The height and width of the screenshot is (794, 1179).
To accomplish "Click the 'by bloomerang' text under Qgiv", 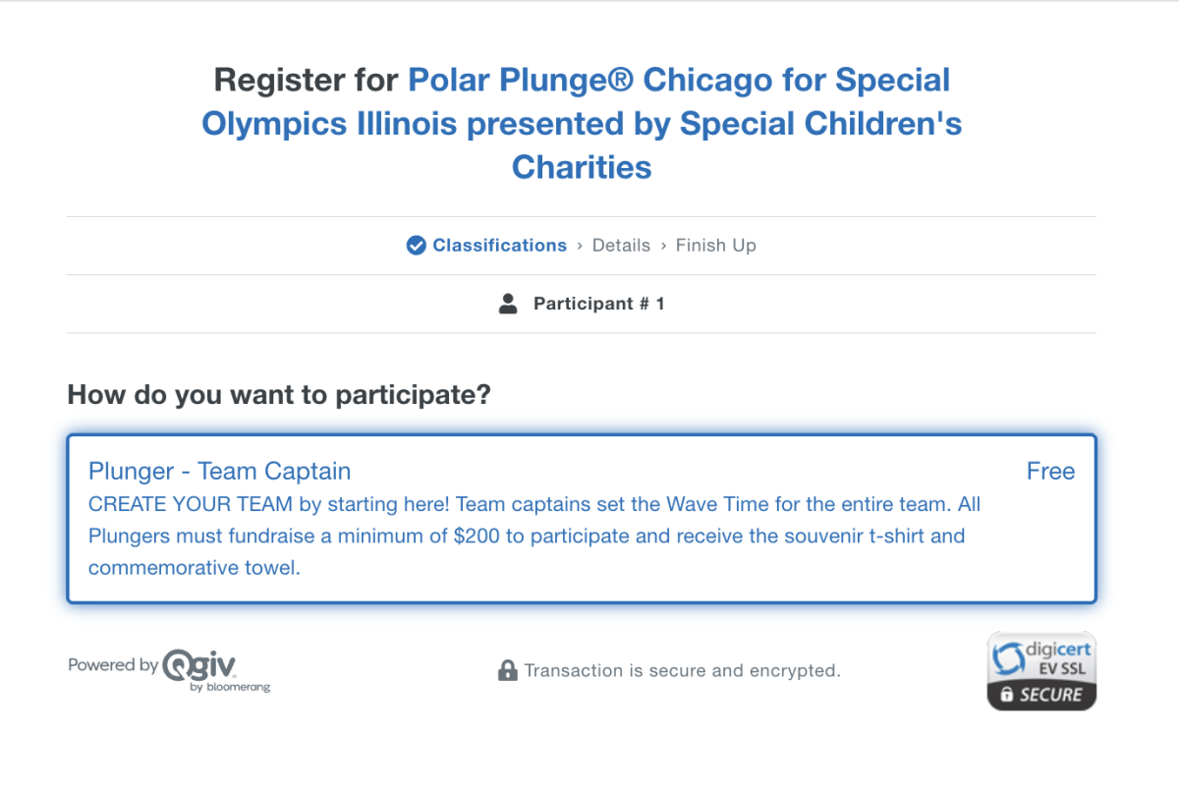I will (230, 687).
